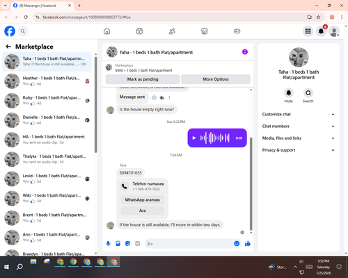The height and width of the screenshot is (278, 348).
Task: Open Wiki conversation in chat list
Action: tap(47, 198)
